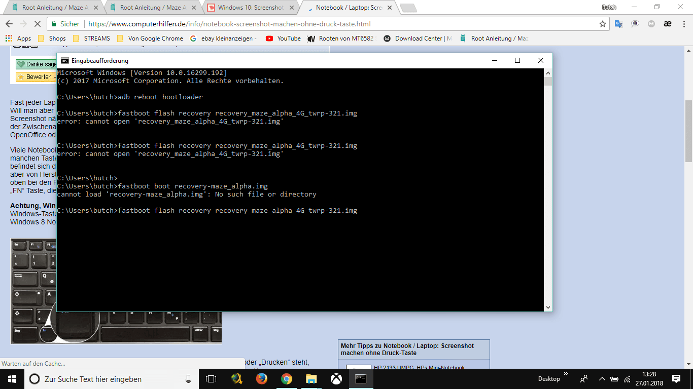
Task: Click the grey M extension icon
Action: (651, 24)
